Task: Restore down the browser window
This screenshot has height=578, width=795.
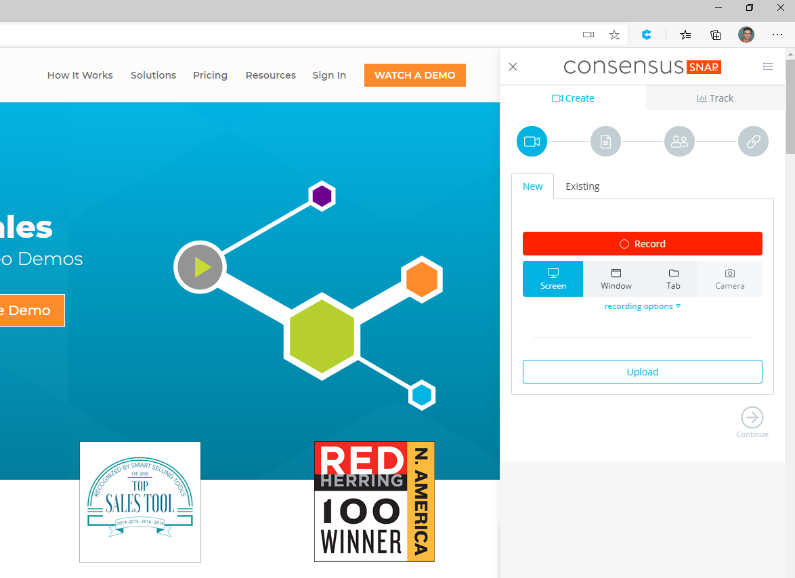Action: click(750, 7)
